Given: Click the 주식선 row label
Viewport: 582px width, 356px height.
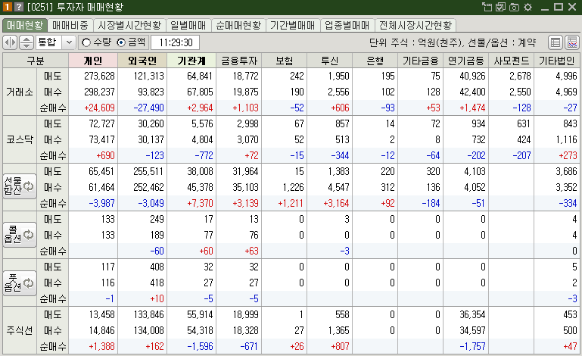Looking at the screenshot, I should pos(20,330).
